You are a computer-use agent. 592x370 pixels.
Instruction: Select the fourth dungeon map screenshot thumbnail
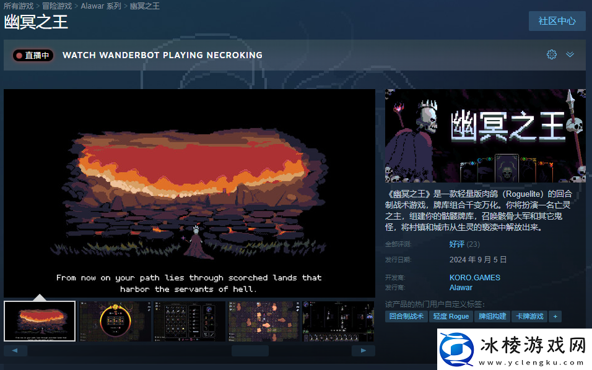pyautogui.click(x=264, y=321)
